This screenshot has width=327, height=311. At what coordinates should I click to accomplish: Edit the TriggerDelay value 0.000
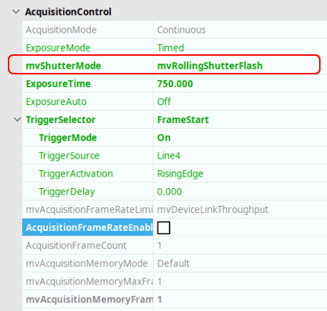pos(170,192)
